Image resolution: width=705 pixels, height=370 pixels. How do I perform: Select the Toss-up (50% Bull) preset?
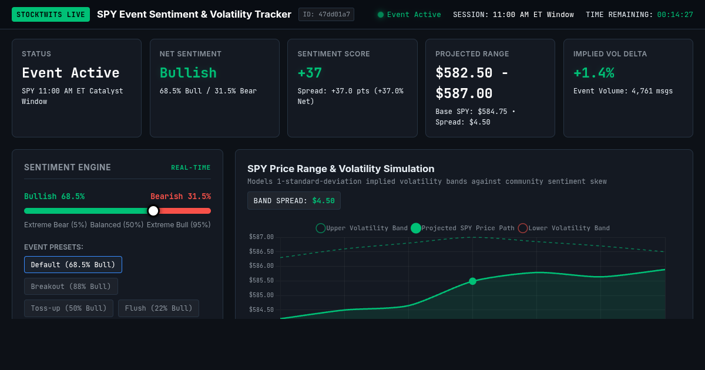[x=69, y=308]
